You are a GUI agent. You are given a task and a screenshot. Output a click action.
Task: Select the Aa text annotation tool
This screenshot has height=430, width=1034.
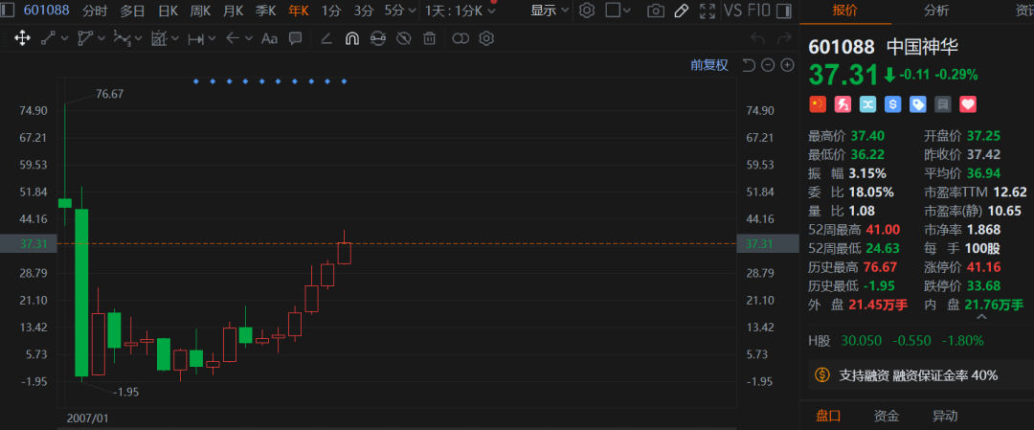(269, 38)
